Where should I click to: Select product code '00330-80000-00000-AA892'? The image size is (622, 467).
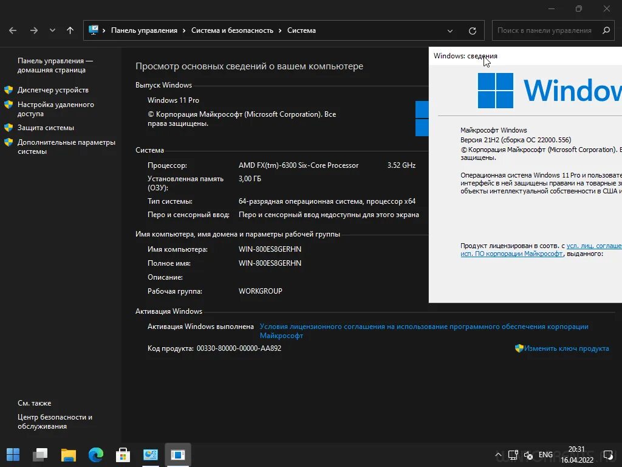tap(239, 348)
